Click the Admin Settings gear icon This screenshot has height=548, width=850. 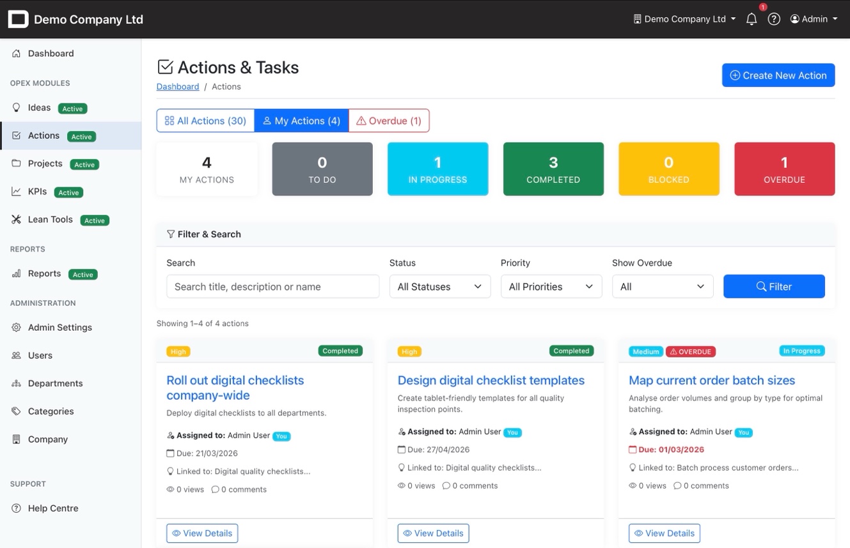pyautogui.click(x=17, y=328)
